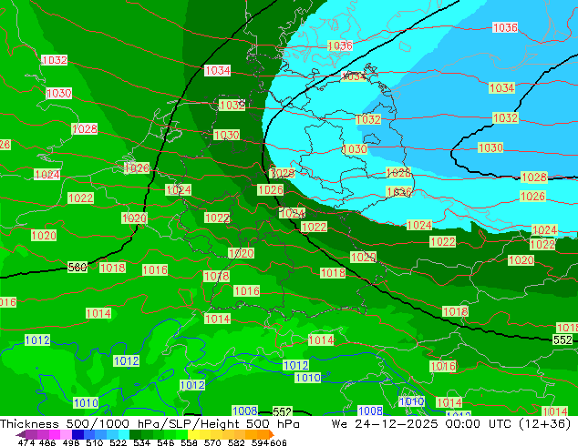Screen dimensions: 578x446
Task: Click the 486 legend value
Action: pos(47,442)
